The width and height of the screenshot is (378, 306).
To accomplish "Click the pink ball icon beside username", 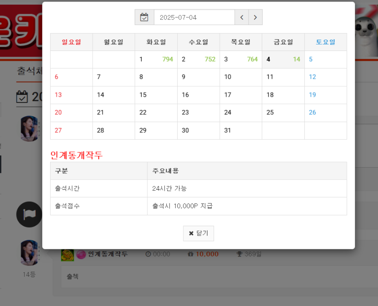I will pyautogui.click(x=81, y=255).
